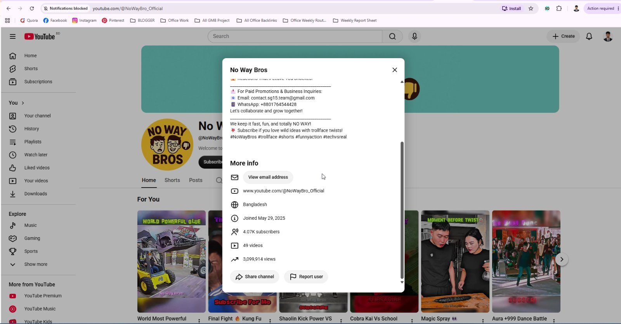
Task: Show next videos with the right arrow
Action: 562,259
